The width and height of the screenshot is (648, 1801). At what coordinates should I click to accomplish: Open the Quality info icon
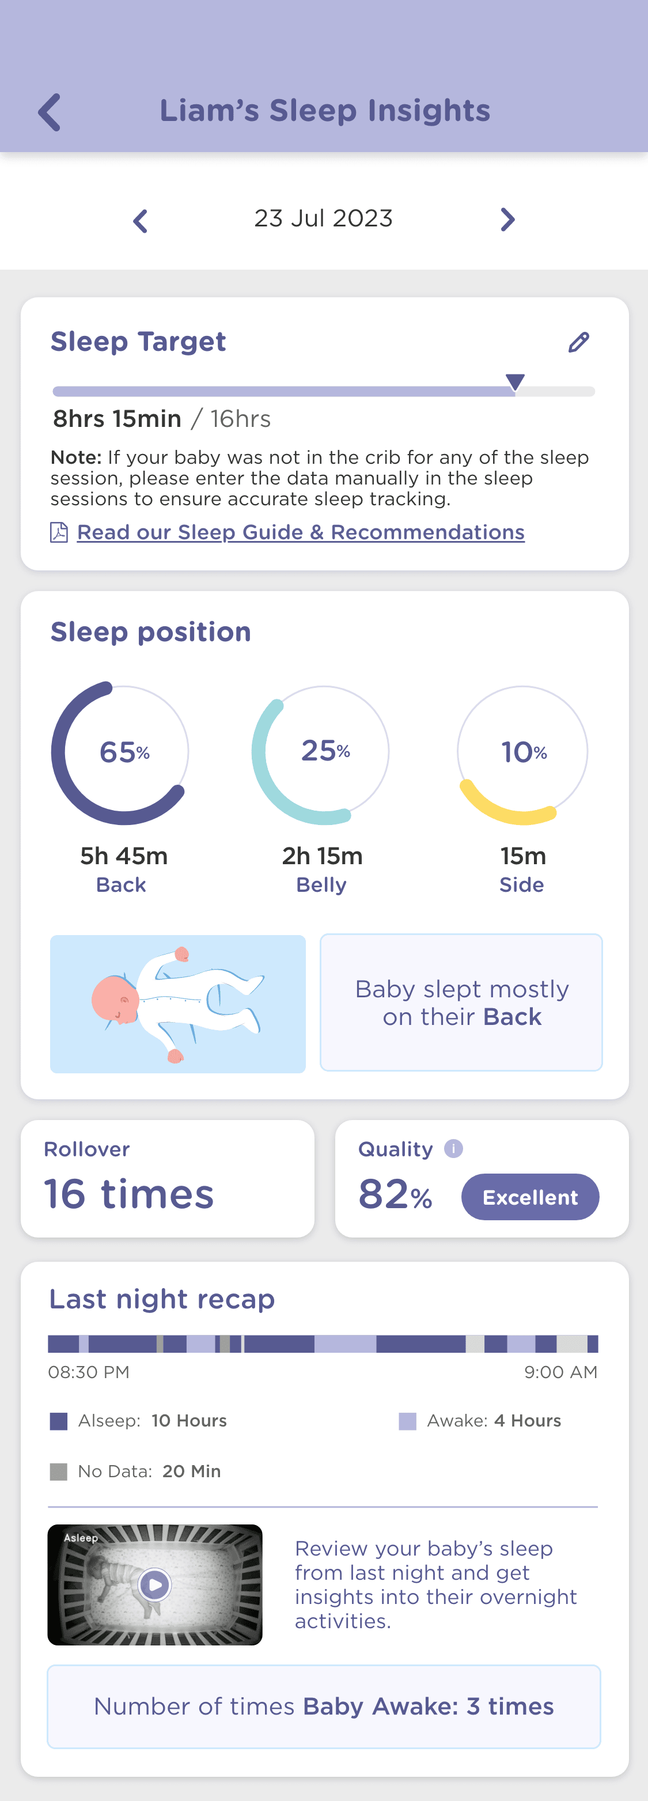[454, 1149]
